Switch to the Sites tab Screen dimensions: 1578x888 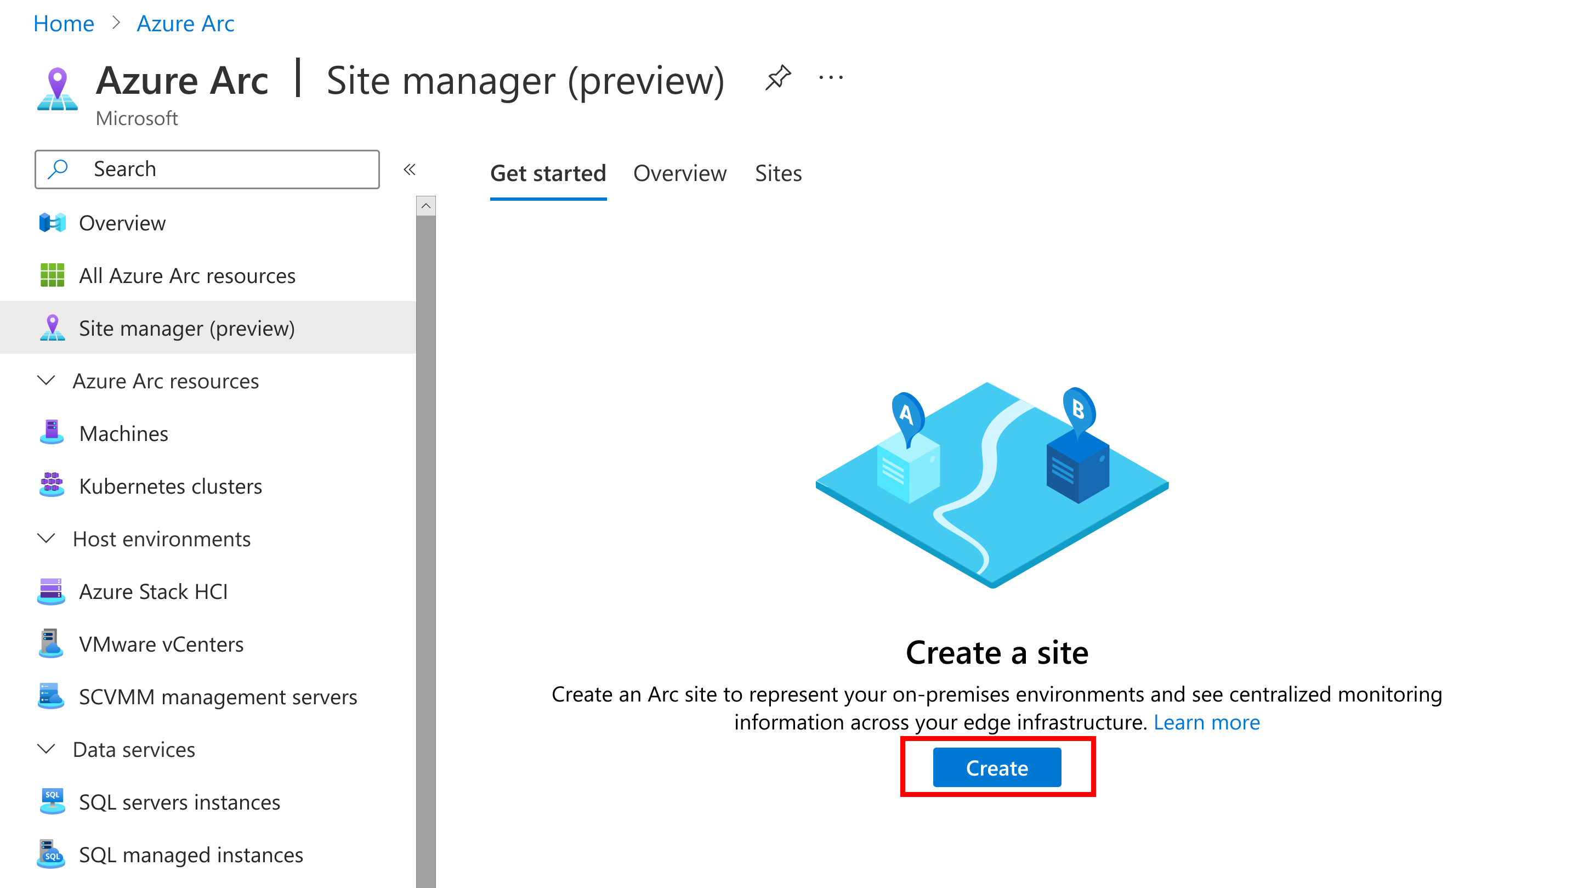pos(778,172)
